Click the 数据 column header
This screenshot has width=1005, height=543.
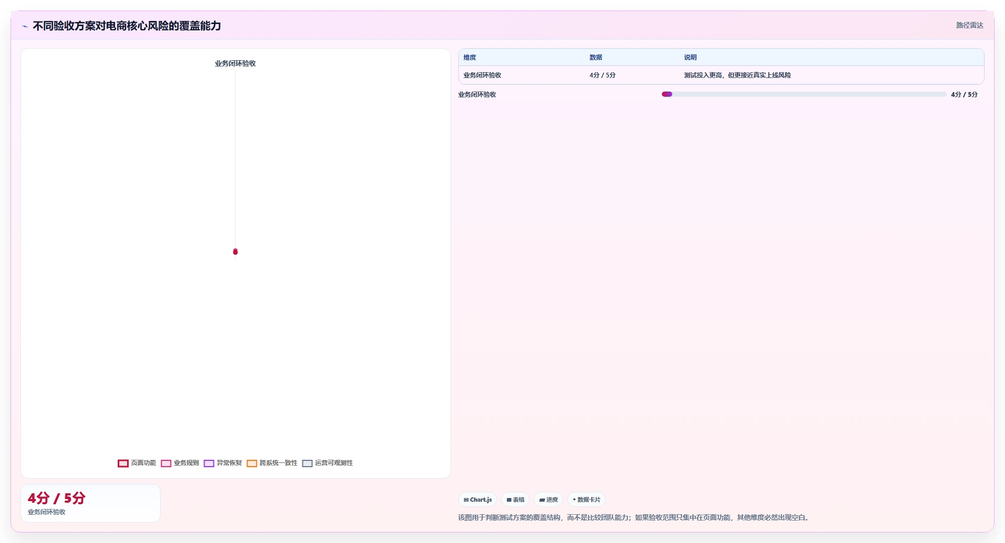pos(596,58)
